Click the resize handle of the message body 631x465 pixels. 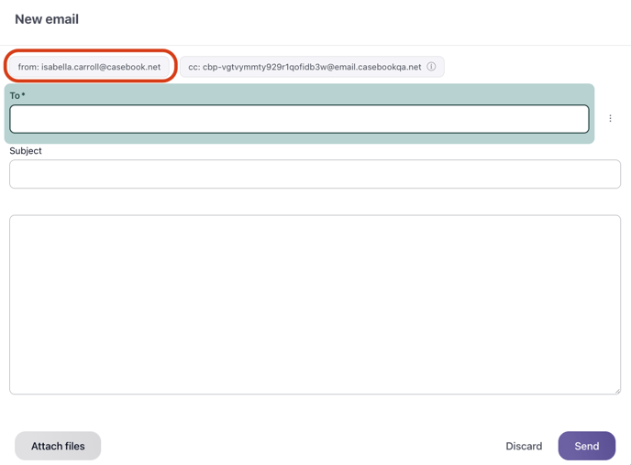(x=616, y=390)
